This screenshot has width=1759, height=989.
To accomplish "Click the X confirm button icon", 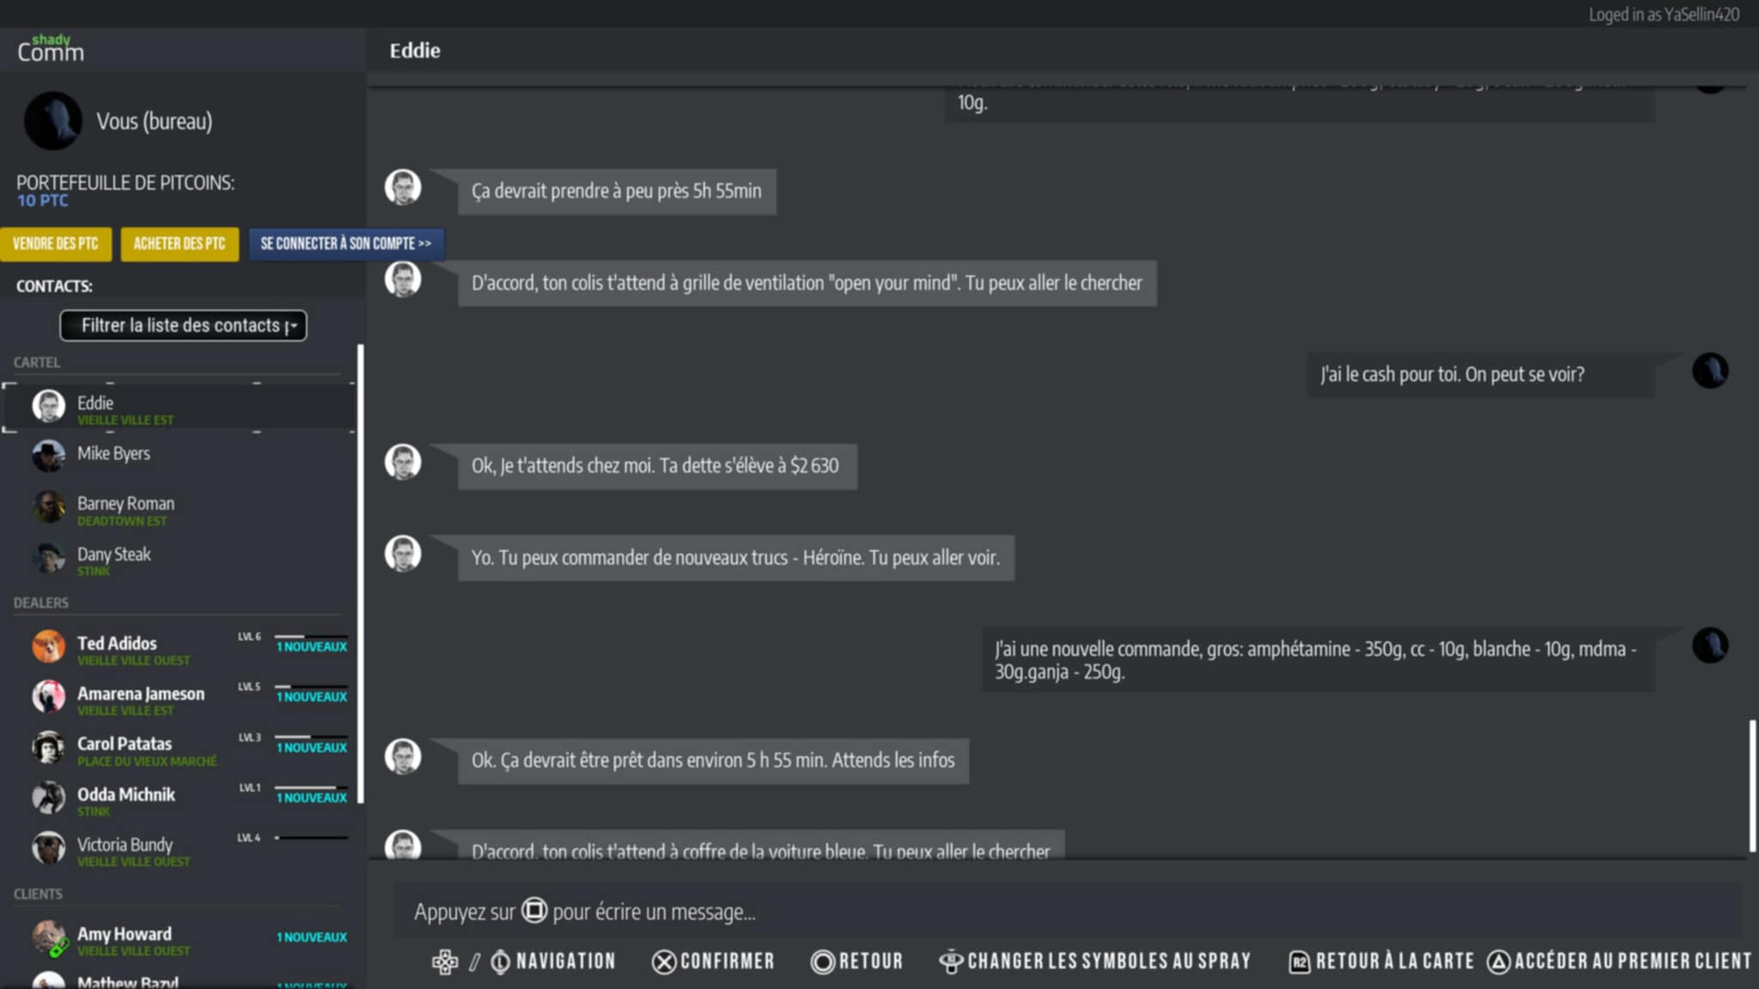I will tap(664, 962).
